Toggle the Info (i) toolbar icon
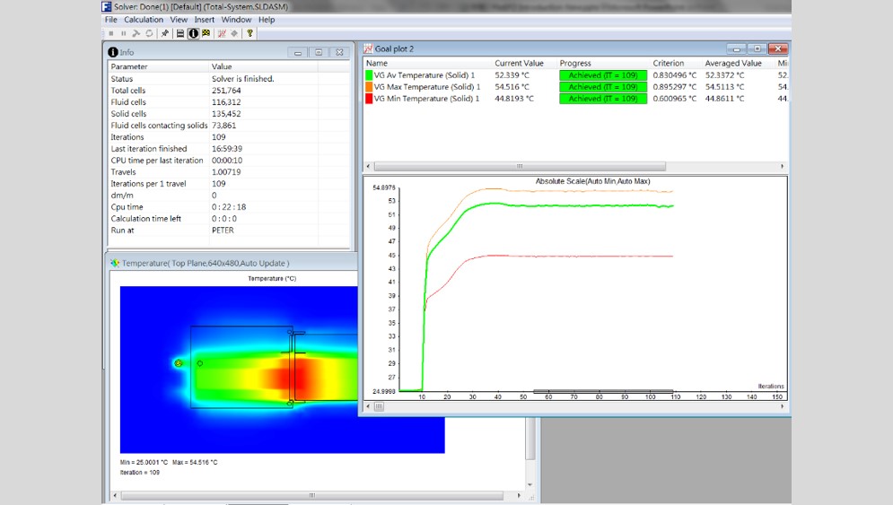The height and width of the screenshot is (505, 893). point(194,33)
